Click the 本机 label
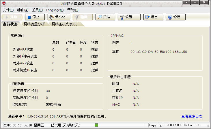211x129 pixels. 115,52
